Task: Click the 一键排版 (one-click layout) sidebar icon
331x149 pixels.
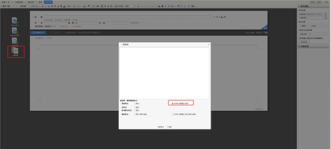Action: 15,51
